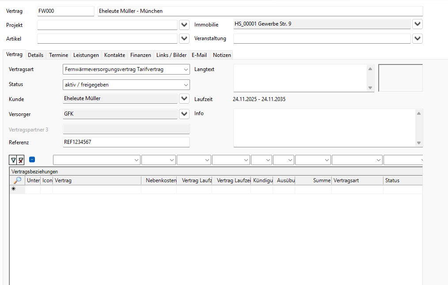Click the apply filter funnel icon

click(13, 160)
